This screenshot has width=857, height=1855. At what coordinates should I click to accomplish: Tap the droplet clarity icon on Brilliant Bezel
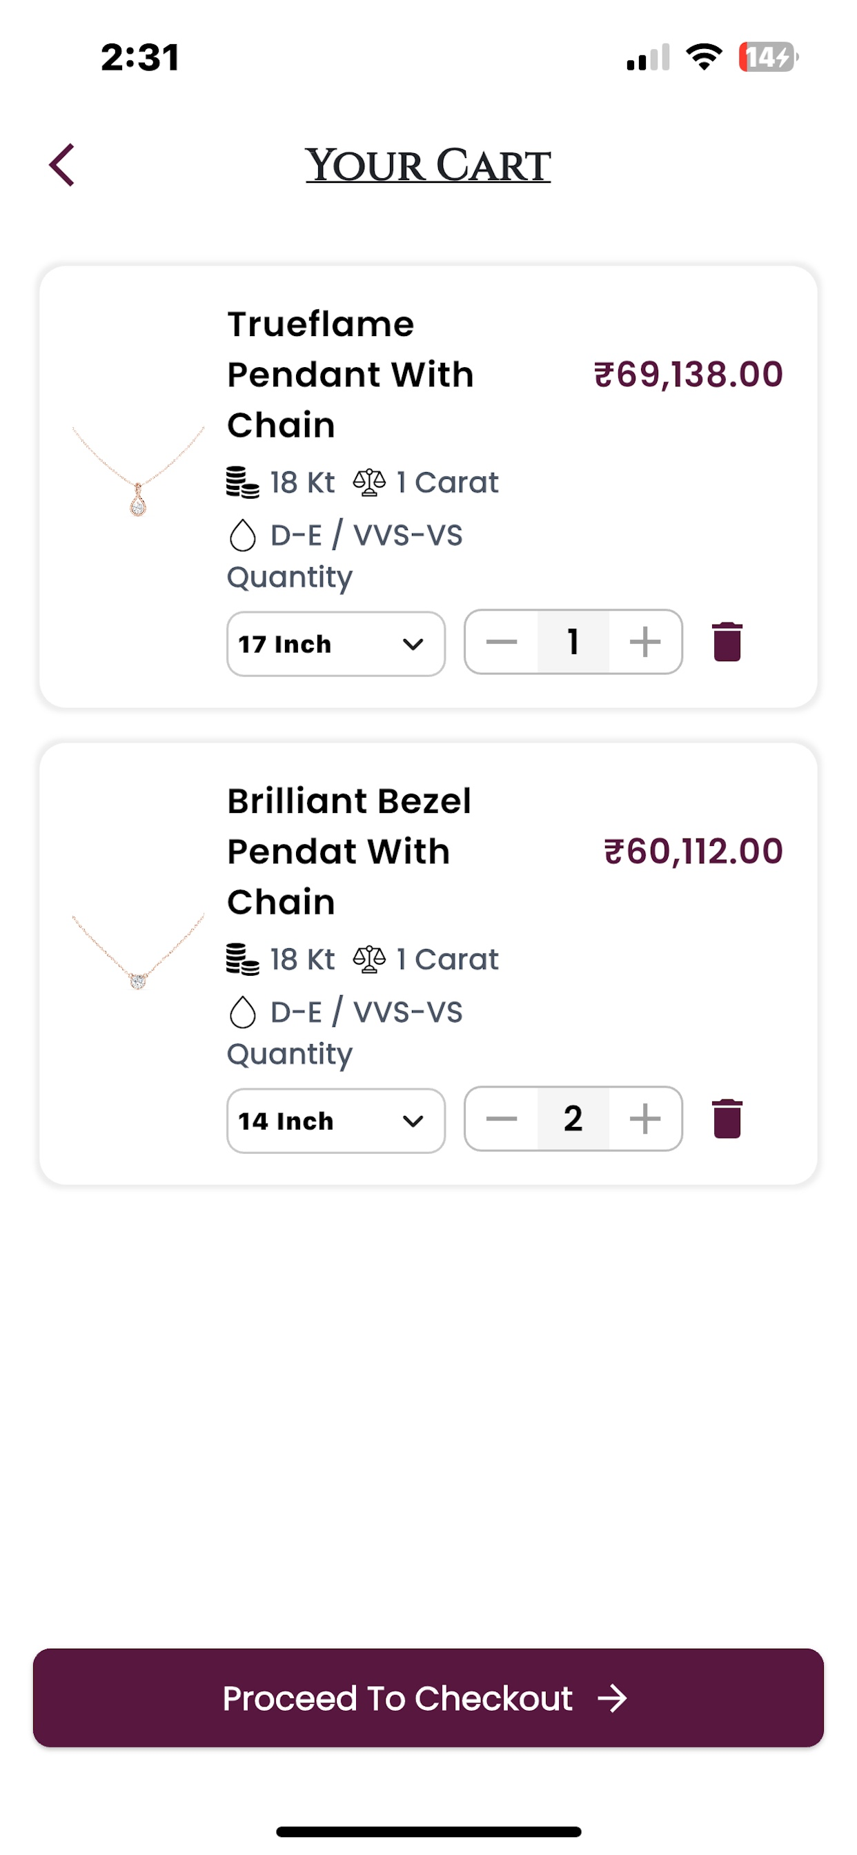click(243, 1012)
